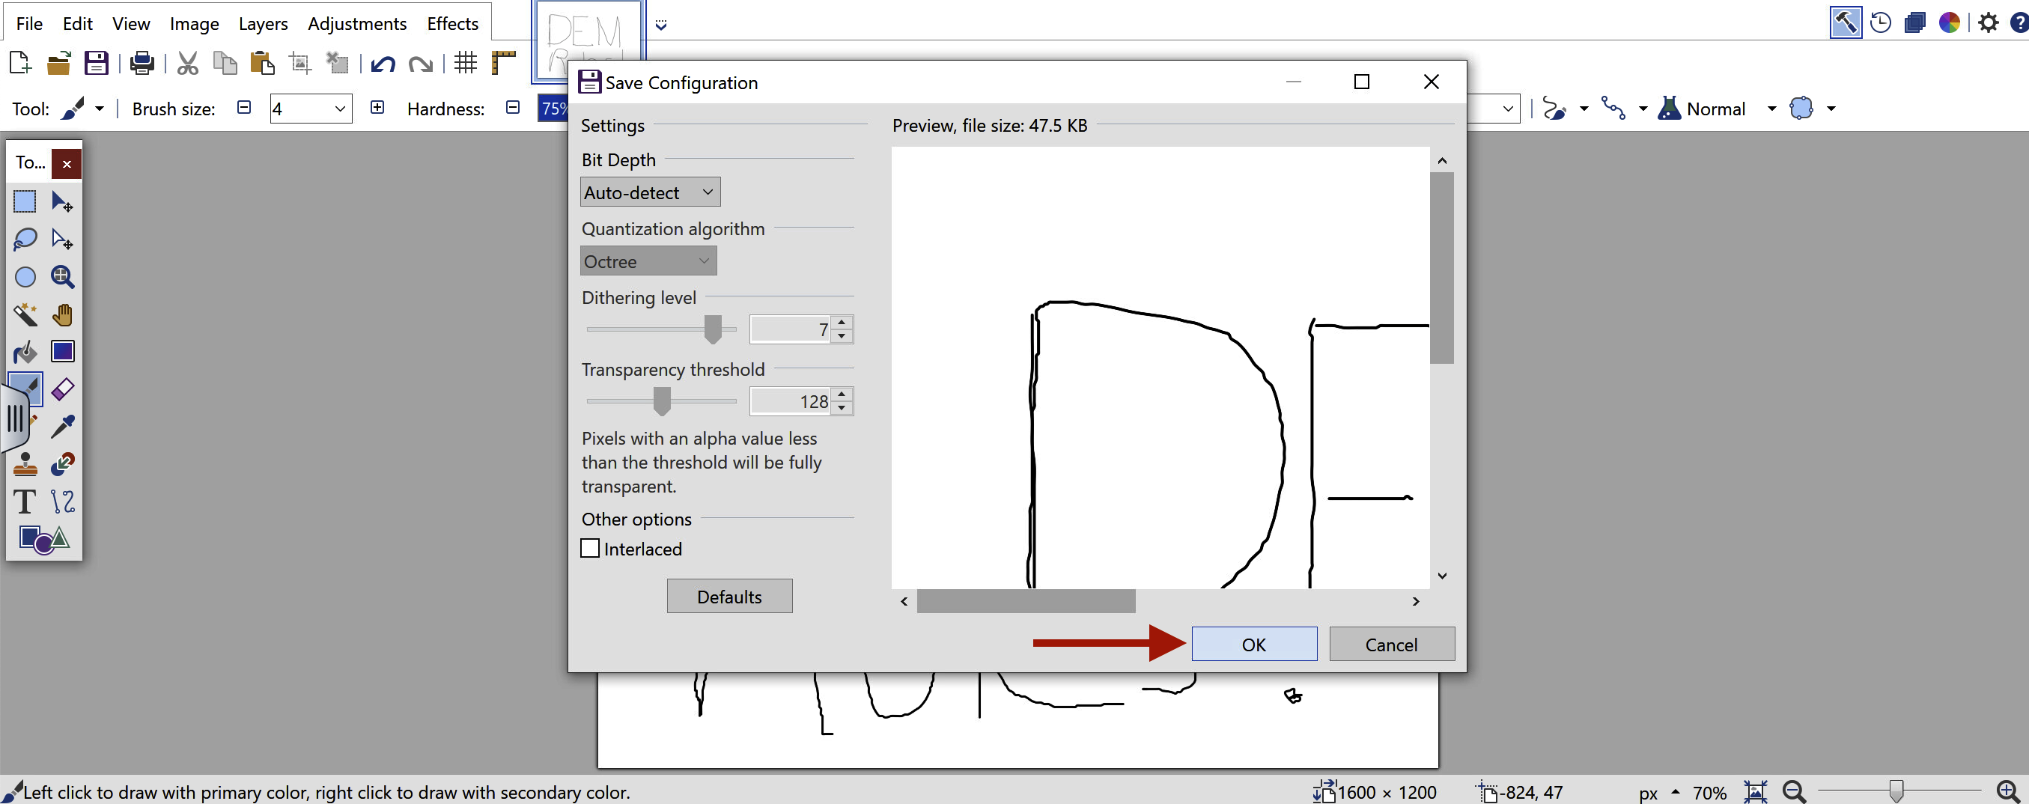The width and height of the screenshot is (2029, 804).
Task: Open the Normal blend mode dropdown
Action: pyautogui.click(x=1771, y=109)
